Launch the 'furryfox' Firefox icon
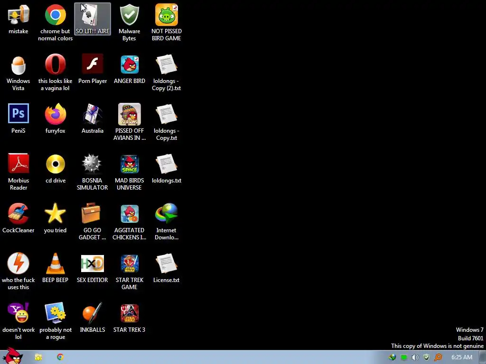 point(55,119)
